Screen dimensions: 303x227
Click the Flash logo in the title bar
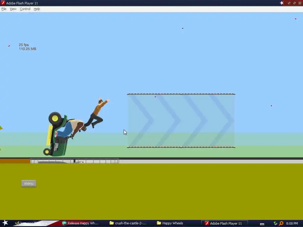(x=3, y=3)
